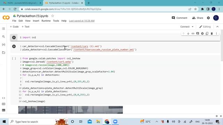The image size is (223, 125).
Task: Open Zoom from the taskbar
Action: pos(115,122)
